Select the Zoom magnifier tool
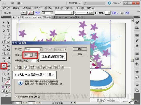 (x=8, y=74)
